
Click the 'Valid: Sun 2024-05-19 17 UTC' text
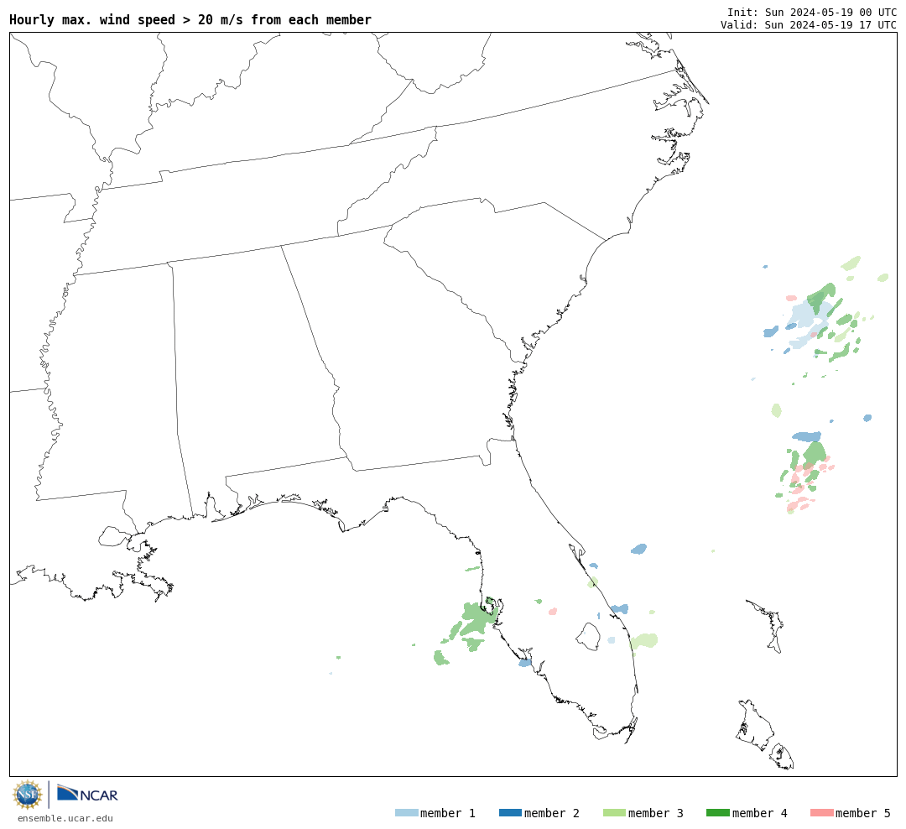point(809,25)
